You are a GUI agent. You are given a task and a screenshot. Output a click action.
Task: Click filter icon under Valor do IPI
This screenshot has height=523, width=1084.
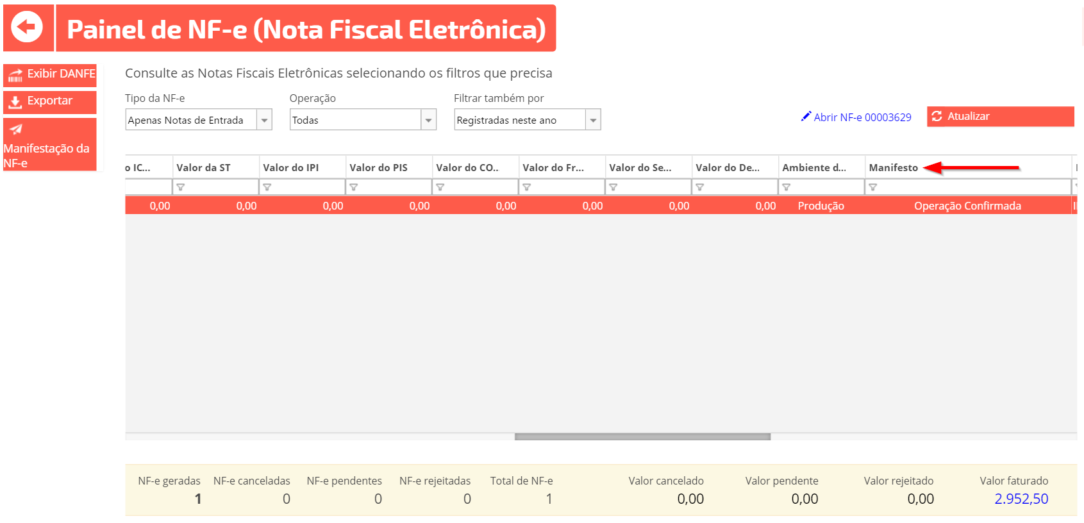(x=267, y=187)
